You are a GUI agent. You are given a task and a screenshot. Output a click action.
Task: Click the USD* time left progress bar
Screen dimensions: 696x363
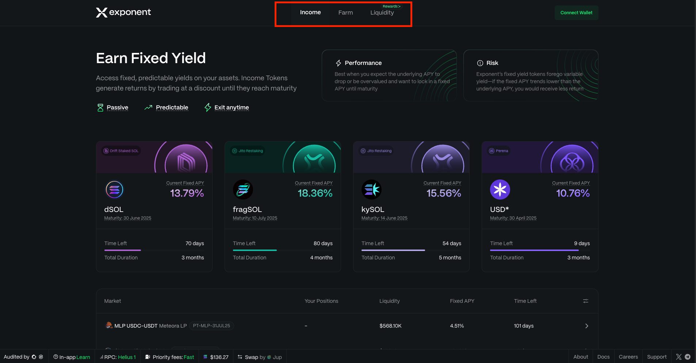(540, 250)
